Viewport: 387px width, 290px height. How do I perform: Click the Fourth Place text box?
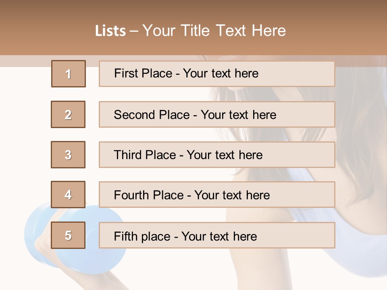coord(217,195)
